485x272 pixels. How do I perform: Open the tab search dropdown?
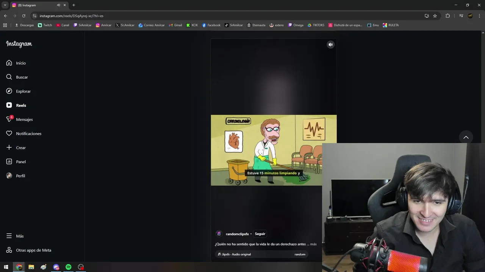click(x=5, y=5)
